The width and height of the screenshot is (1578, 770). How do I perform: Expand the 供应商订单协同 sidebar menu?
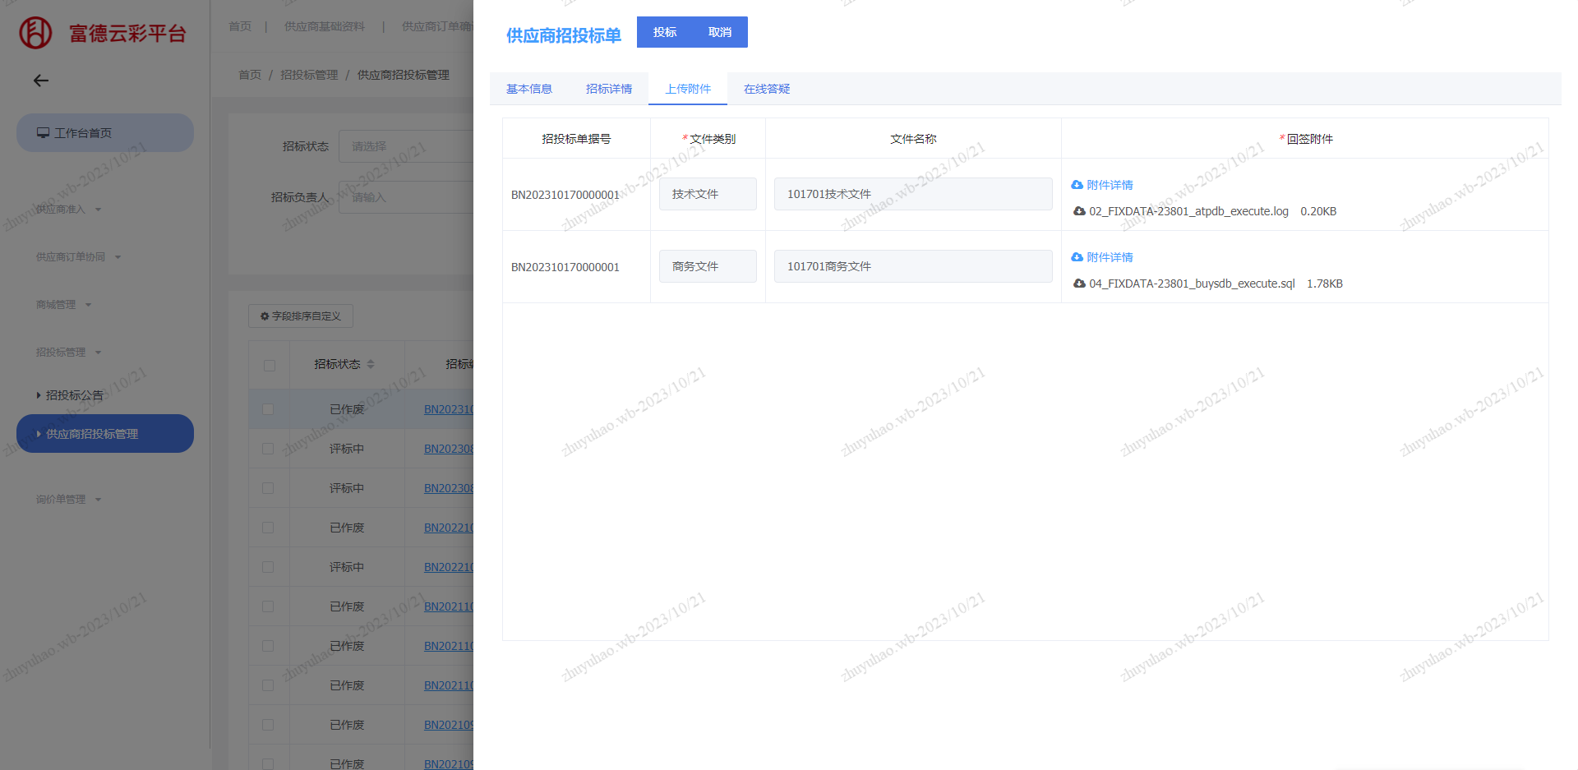click(x=79, y=257)
